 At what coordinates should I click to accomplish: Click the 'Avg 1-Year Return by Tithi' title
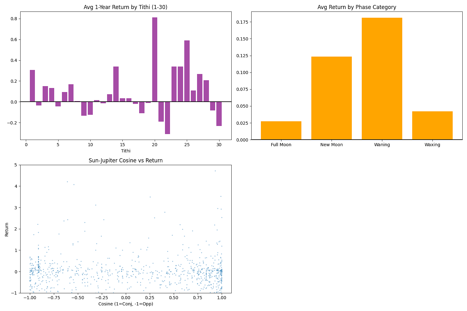click(x=125, y=7)
